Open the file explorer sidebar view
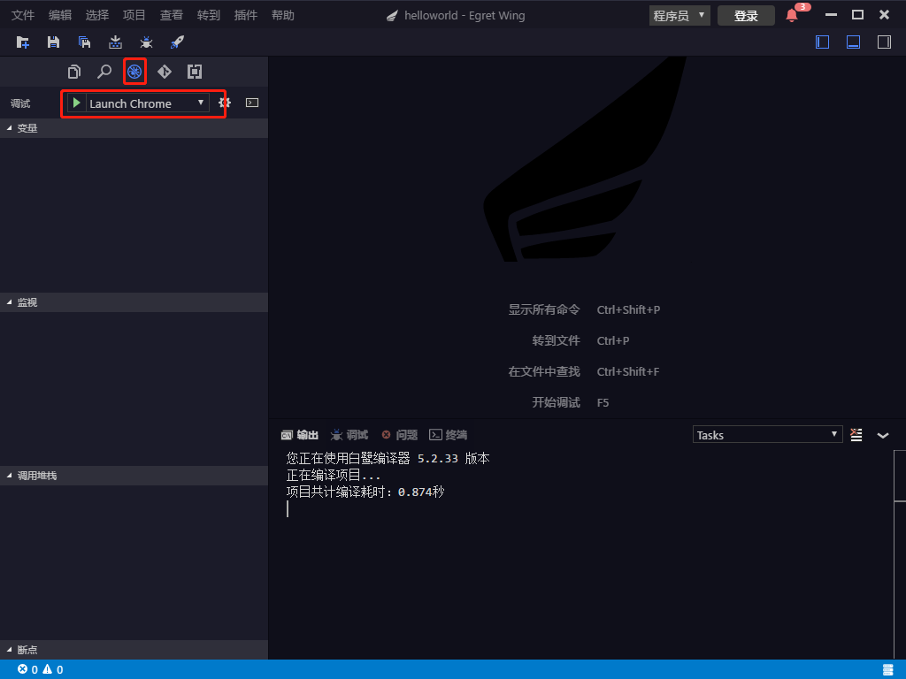Image resolution: width=906 pixels, height=679 pixels. [74, 72]
